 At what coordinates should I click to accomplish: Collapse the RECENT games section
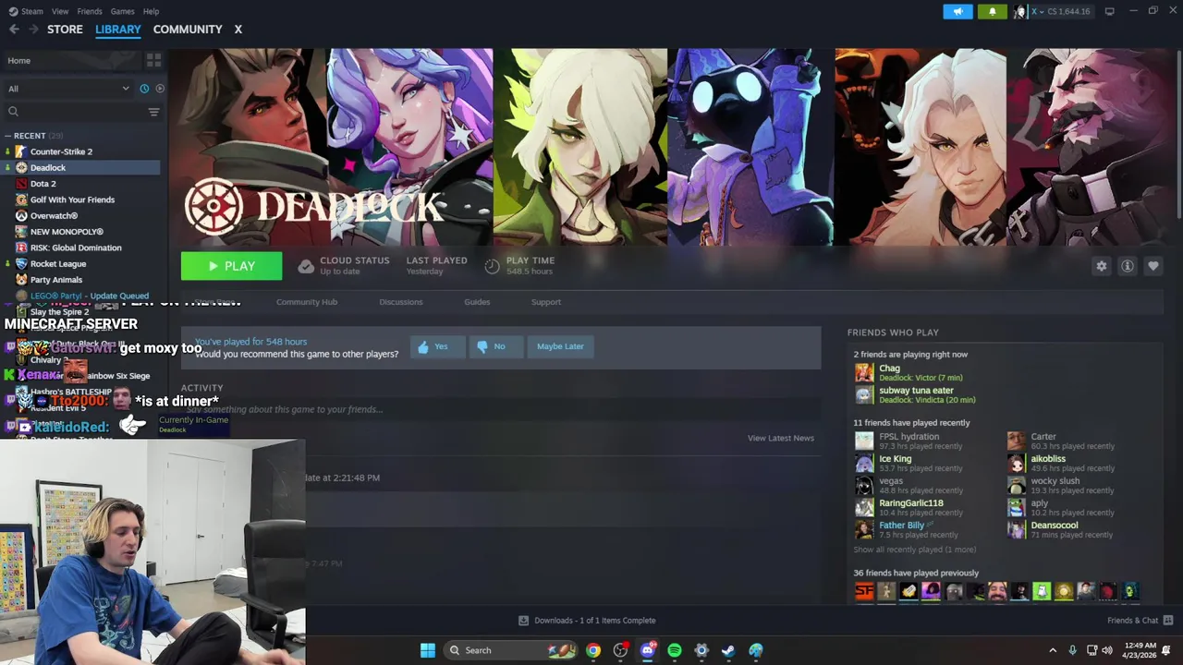click(7, 136)
